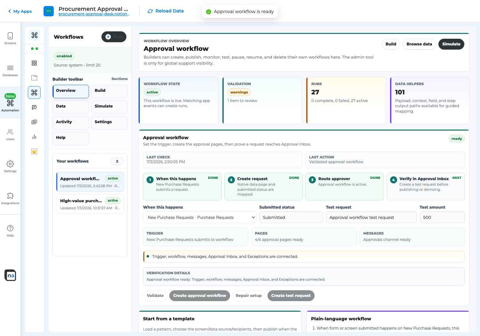Viewport: 480px width, 336px height.
Task: Go to the Users section
Action: tap(10, 134)
